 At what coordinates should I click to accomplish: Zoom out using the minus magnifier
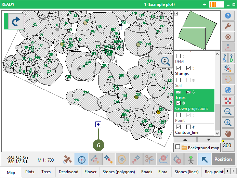point(228,112)
